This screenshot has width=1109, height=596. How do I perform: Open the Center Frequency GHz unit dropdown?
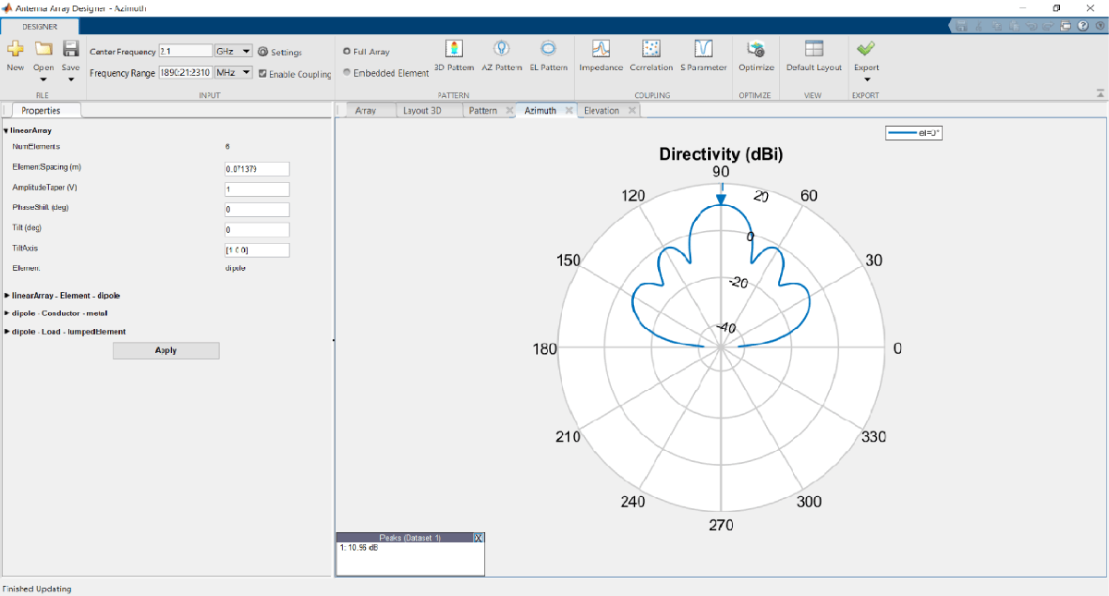(x=233, y=52)
